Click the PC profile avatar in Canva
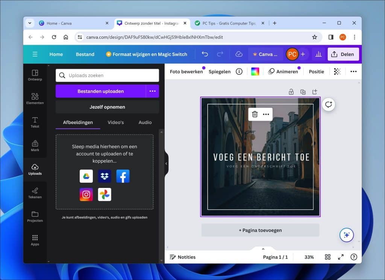 pos(292,54)
